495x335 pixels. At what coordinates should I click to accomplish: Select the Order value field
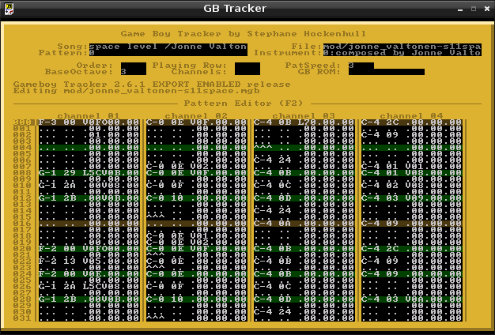click(133, 66)
